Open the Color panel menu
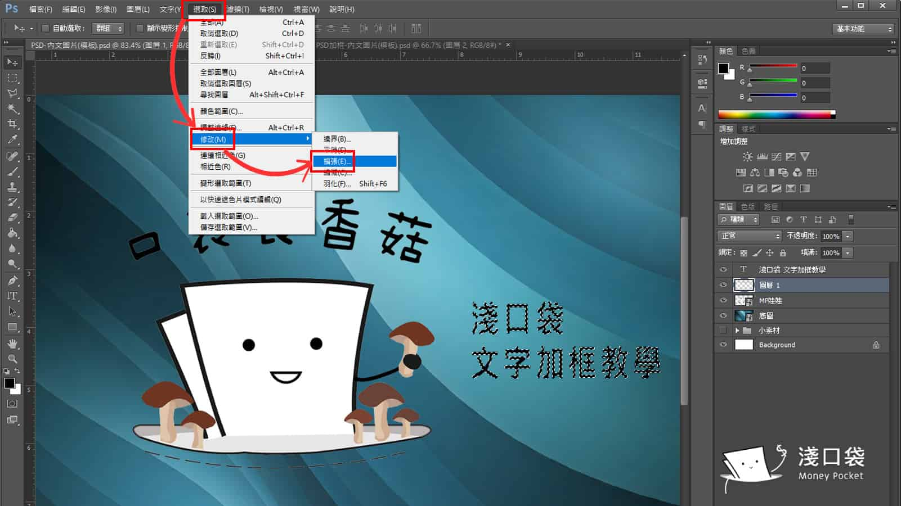 [x=891, y=51]
